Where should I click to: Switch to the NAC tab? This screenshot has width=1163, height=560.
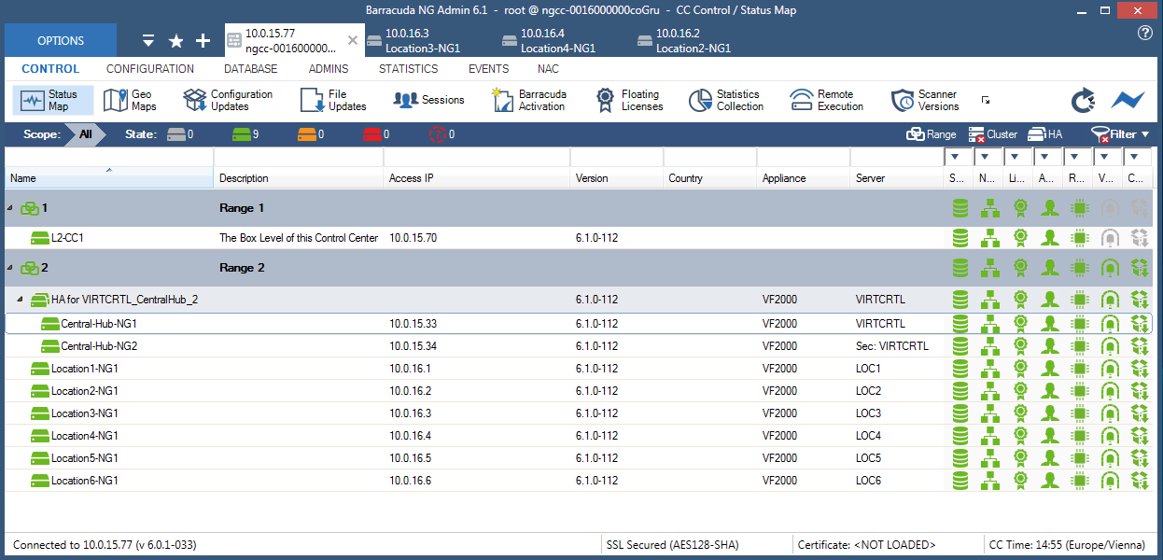(549, 69)
